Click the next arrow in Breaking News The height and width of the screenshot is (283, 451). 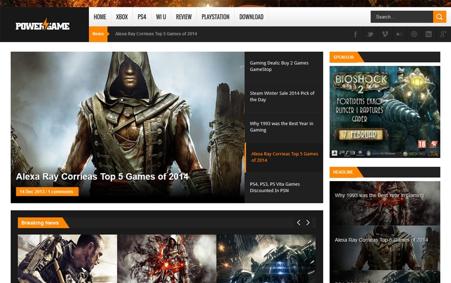308,222
